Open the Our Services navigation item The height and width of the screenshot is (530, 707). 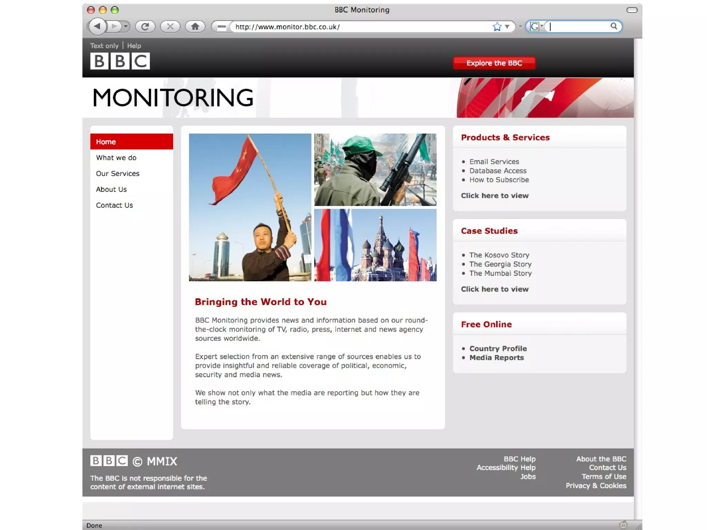(x=118, y=173)
